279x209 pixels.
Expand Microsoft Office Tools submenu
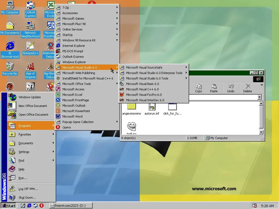coord(87,84)
